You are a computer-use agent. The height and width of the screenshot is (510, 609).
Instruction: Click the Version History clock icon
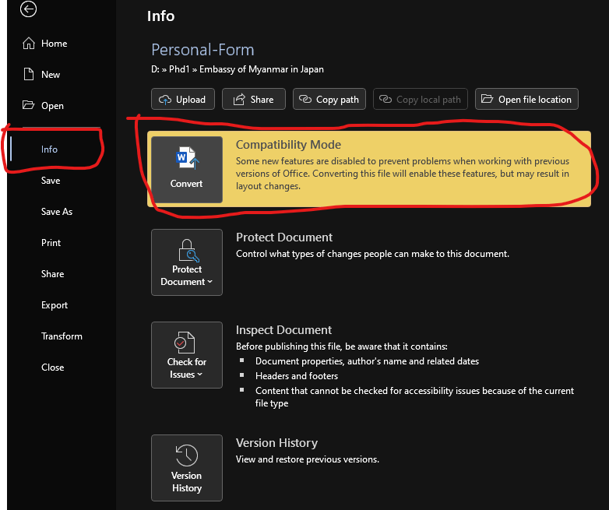pyautogui.click(x=187, y=455)
